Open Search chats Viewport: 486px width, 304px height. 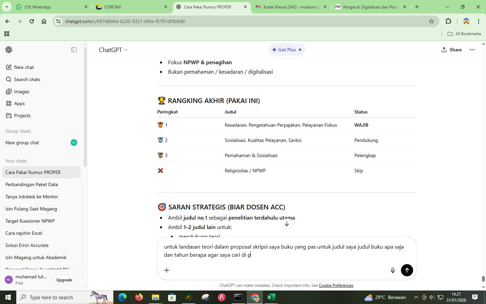pyautogui.click(x=27, y=79)
